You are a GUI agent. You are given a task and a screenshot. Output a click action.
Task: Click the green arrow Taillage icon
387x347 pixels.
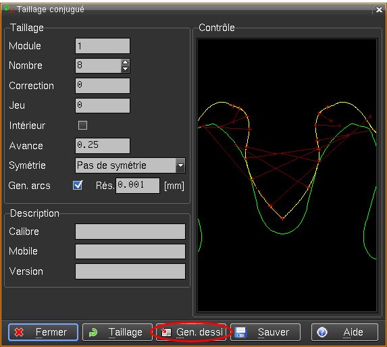(x=93, y=332)
